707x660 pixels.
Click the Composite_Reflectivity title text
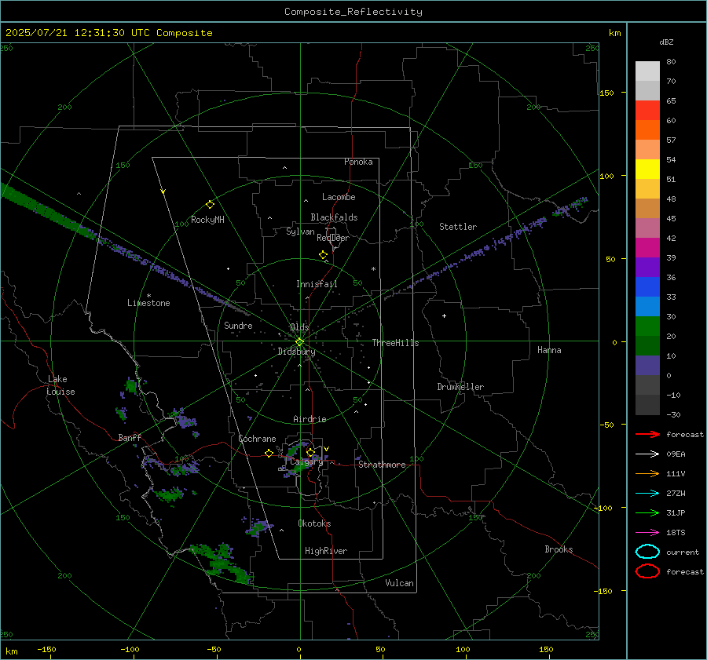pyautogui.click(x=353, y=12)
